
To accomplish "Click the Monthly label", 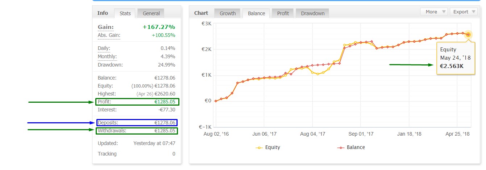I will click(107, 57).
